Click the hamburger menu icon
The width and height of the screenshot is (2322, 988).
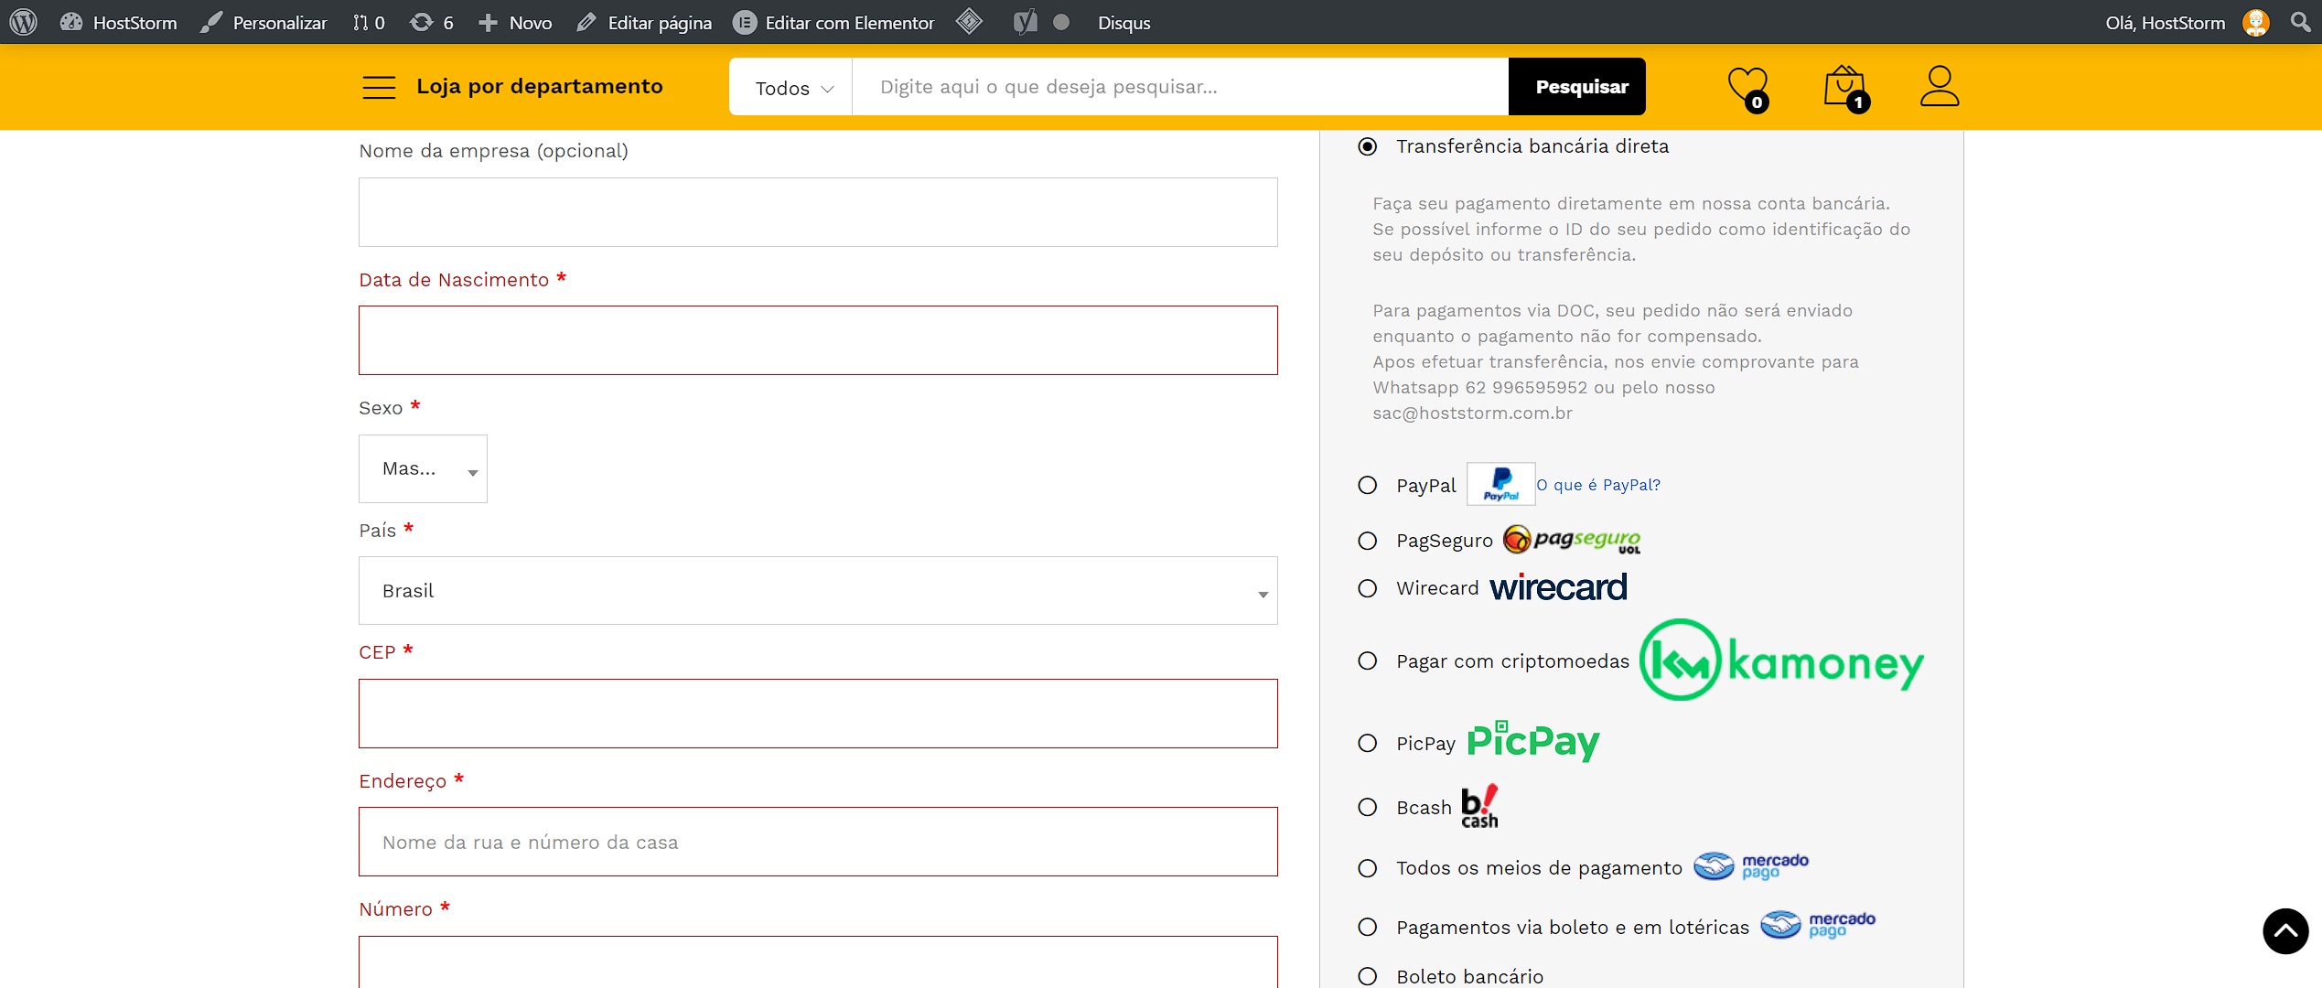[379, 87]
